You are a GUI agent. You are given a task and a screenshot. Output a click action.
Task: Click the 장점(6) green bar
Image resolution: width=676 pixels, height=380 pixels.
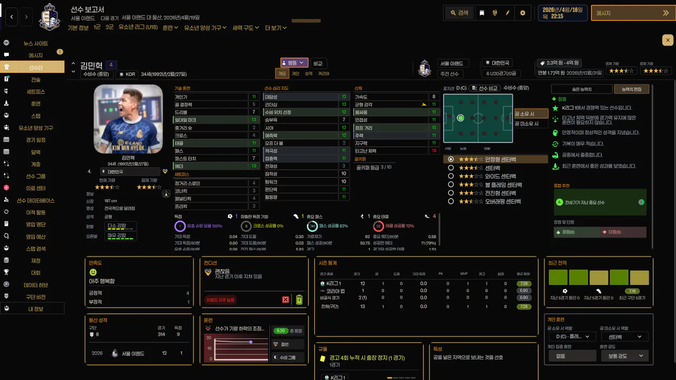tap(576, 232)
